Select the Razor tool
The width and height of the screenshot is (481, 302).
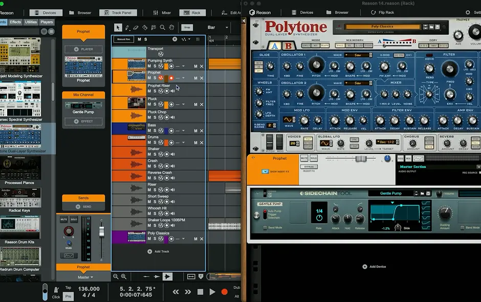144,28
